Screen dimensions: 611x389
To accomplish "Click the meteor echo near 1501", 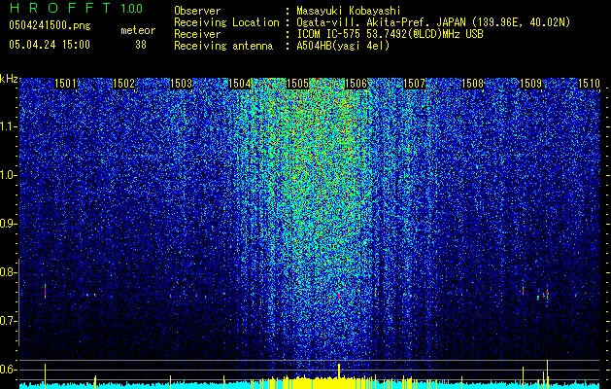I will [45, 292].
